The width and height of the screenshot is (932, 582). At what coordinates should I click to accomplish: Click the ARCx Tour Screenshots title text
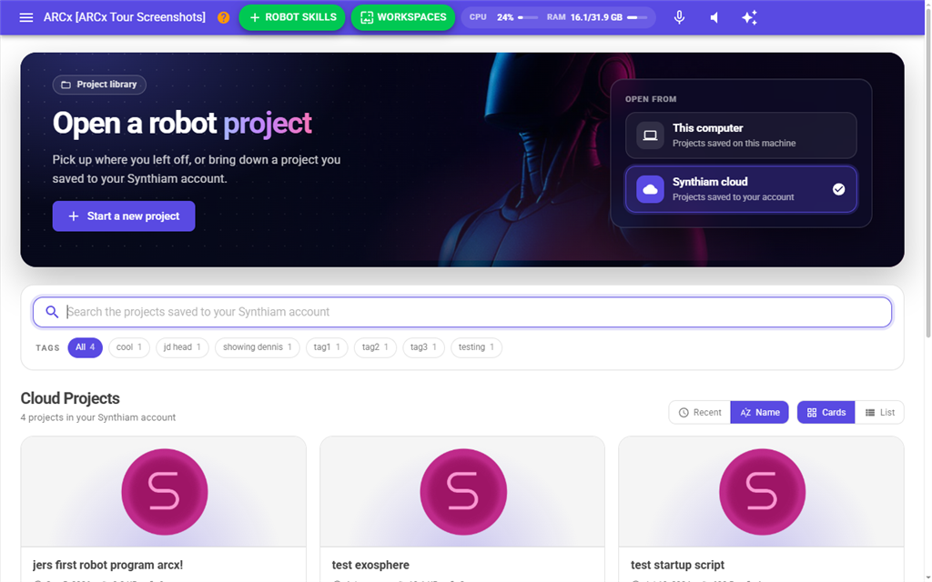pos(124,17)
